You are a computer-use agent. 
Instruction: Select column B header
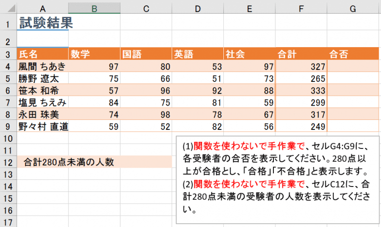click(x=94, y=9)
